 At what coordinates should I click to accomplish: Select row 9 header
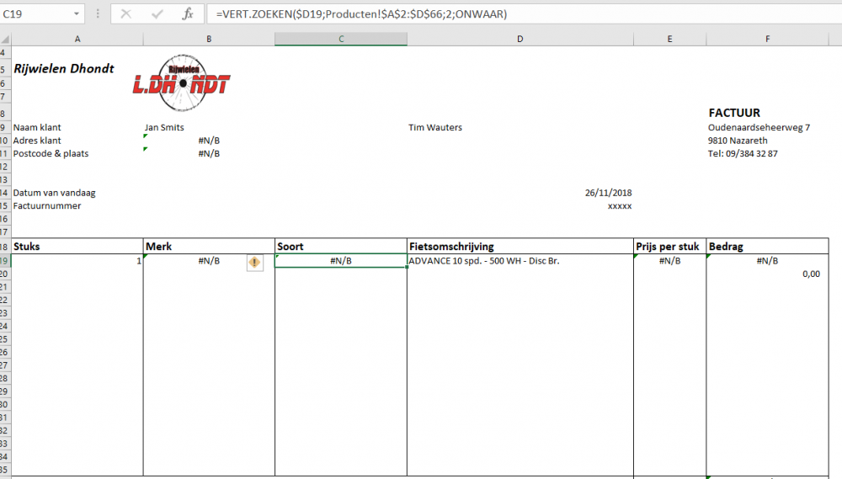[x=5, y=127]
